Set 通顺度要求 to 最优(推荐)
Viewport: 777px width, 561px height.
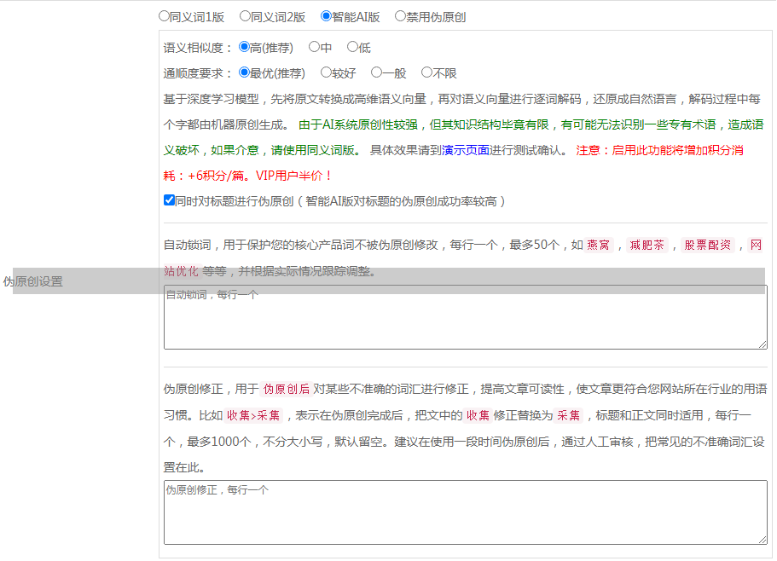245,73
